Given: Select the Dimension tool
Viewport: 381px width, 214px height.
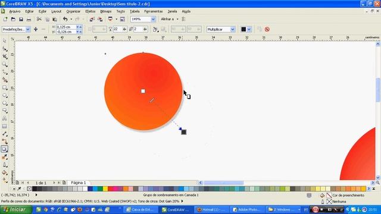Looking at the screenshot, I should click(4, 134).
